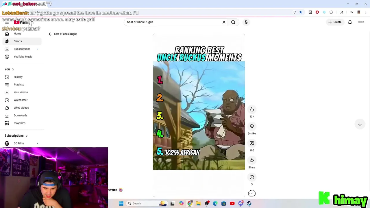Open the 3C Films channel subscription
This screenshot has width=370, height=208.
point(22,143)
